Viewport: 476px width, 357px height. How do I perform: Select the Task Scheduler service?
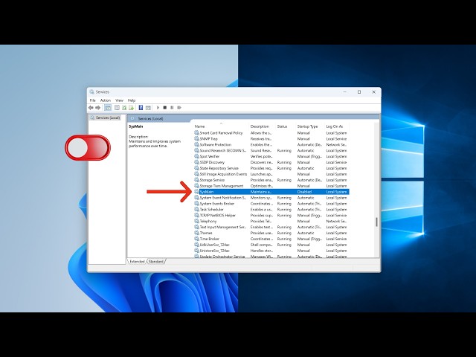click(211, 210)
